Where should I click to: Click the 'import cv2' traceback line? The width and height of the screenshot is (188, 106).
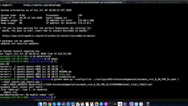(x=10, y=92)
